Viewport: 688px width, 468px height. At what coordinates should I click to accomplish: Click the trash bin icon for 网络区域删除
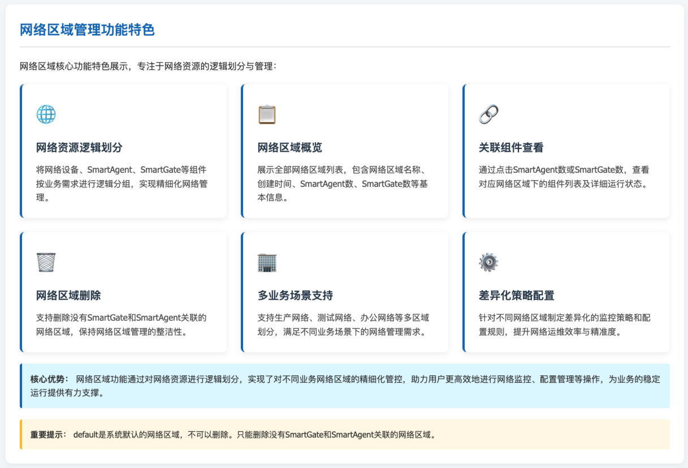pyautogui.click(x=46, y=263)
